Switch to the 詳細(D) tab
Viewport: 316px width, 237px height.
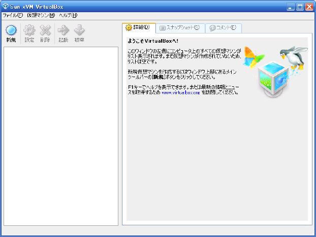tap(139, 28)
